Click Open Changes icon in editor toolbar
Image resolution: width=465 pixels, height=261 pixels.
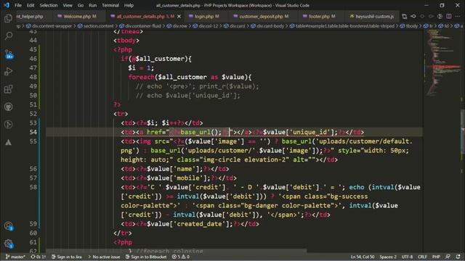405,16
